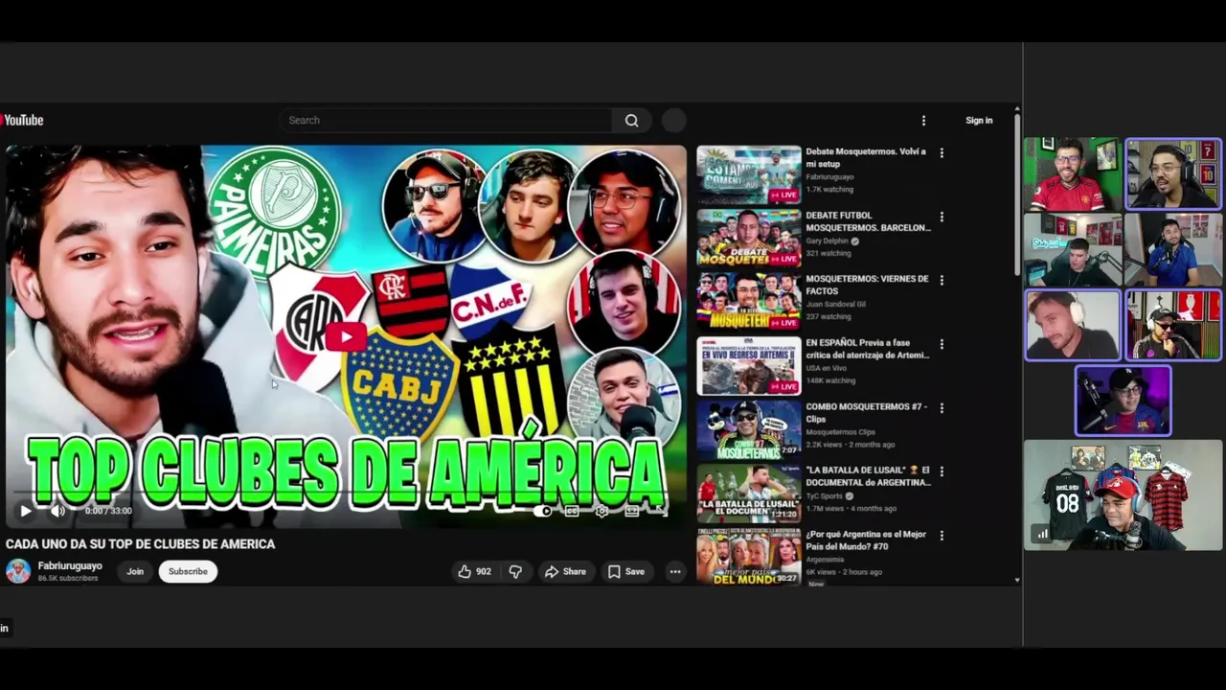
Task: Click the Join button
Action: pyautogui.click(x=135, y=571)
